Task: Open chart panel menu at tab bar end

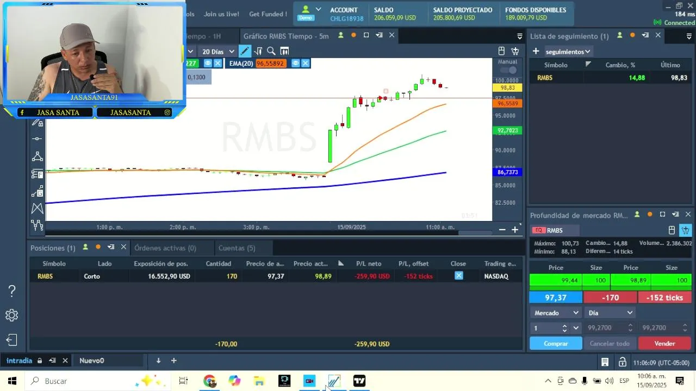Action: (x=520, y=36)
